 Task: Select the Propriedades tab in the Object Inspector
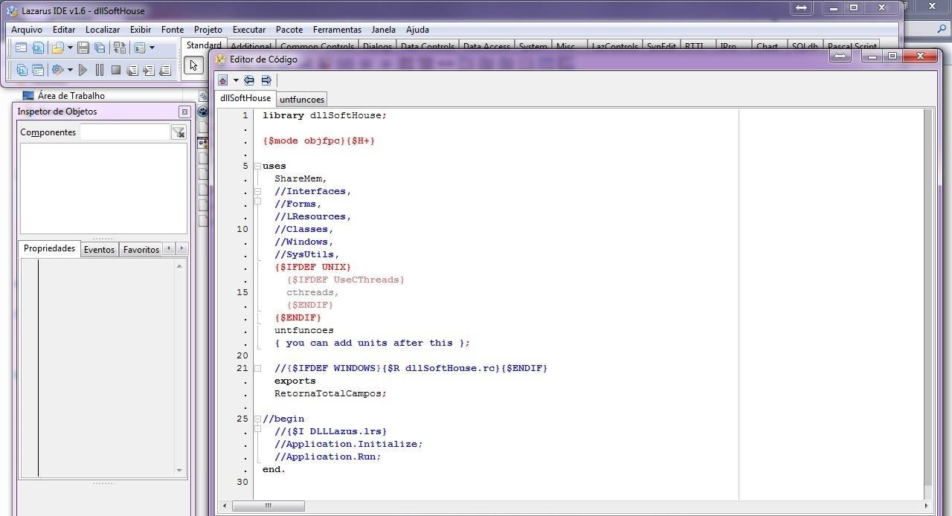click(49, 248)
